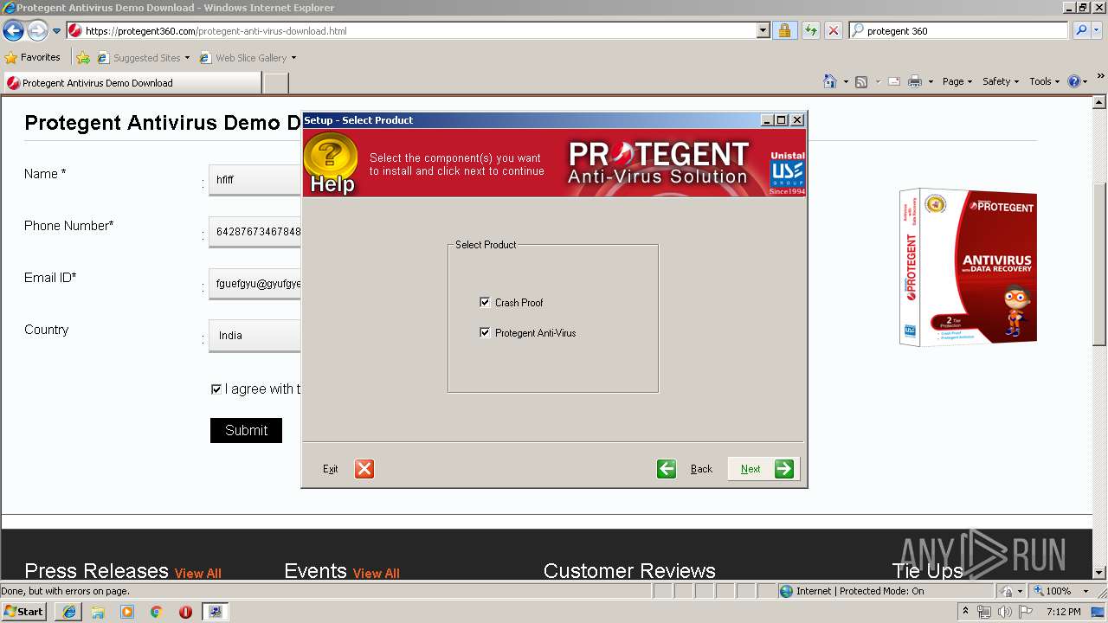Click the Back text button in Setup
This screenshot has width=1108, height=623.
(701, 469)
